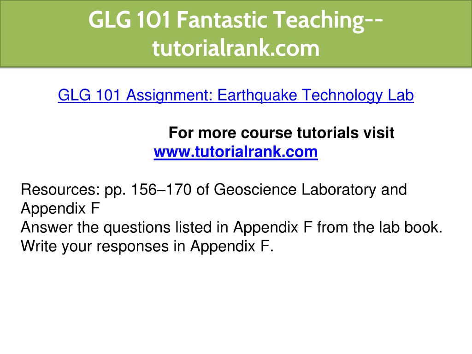Click "GLG 101" in the header title
This screenshot has width=472, height=354.
pyautogui.click(x=130, y=20)
